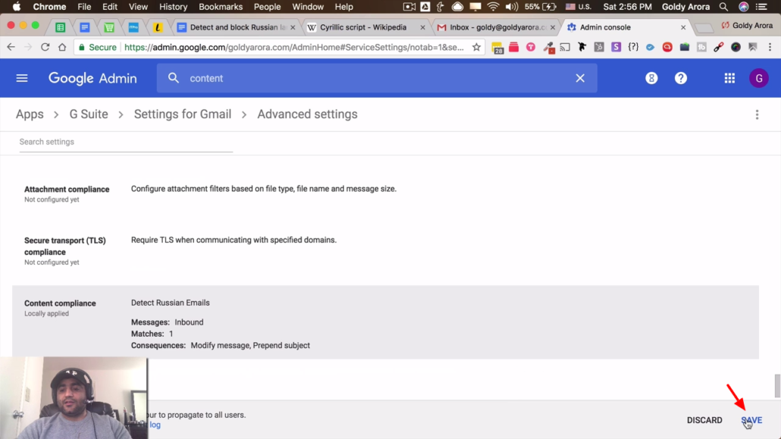Screen dimensions: 781x439
Task: Click the Google Admin logo
Action: pos(93,78)
